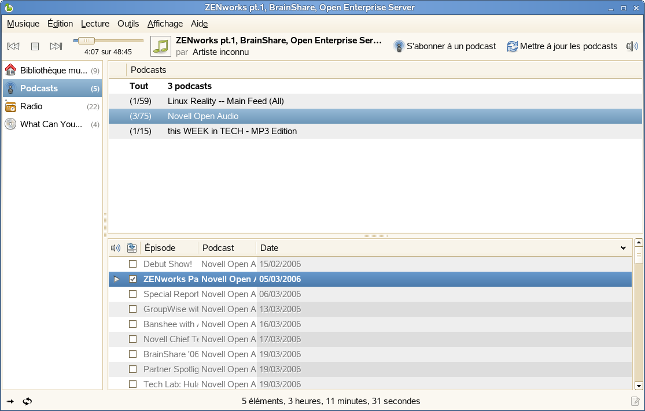Select Radio source in the sidebar
The height and width of the screenshot is (411, 645).
[52, 106]
